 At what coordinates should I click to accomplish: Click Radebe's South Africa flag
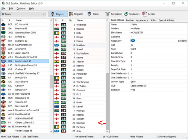pyautogui.click(x=57, y=29)
